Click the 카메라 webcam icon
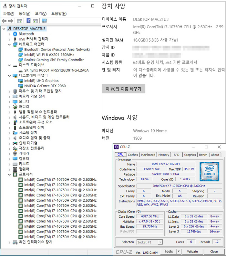Image resolution: width=226 pixels, height=257 pixels. 15,154
